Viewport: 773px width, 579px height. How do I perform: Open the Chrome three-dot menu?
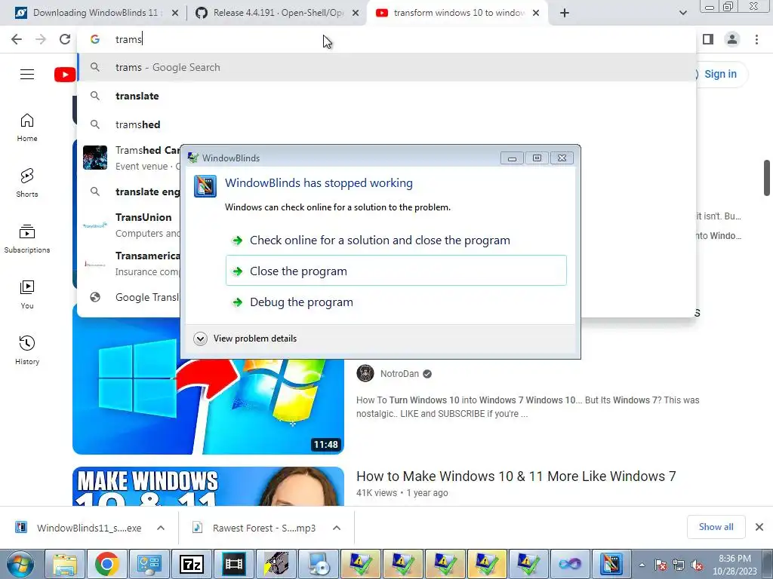[x=756, y=39]
